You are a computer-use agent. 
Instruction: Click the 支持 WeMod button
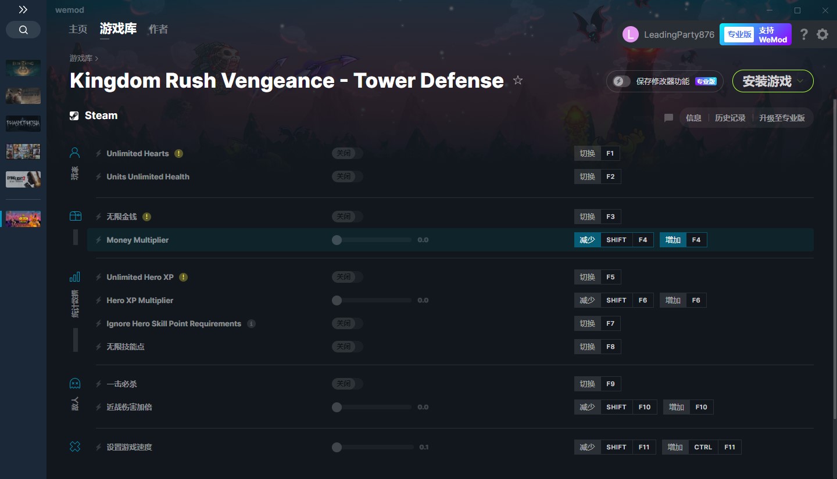(x=755, y=34)
